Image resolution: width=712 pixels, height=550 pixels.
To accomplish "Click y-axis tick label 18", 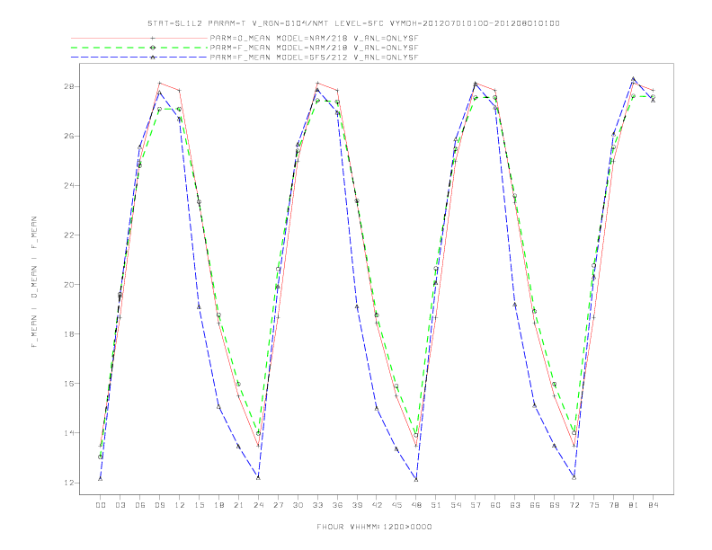I will click(69, 334).
